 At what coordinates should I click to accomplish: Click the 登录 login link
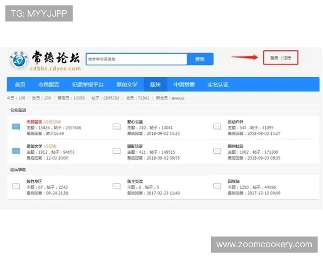pyautogui.click(x=274, y=58)
